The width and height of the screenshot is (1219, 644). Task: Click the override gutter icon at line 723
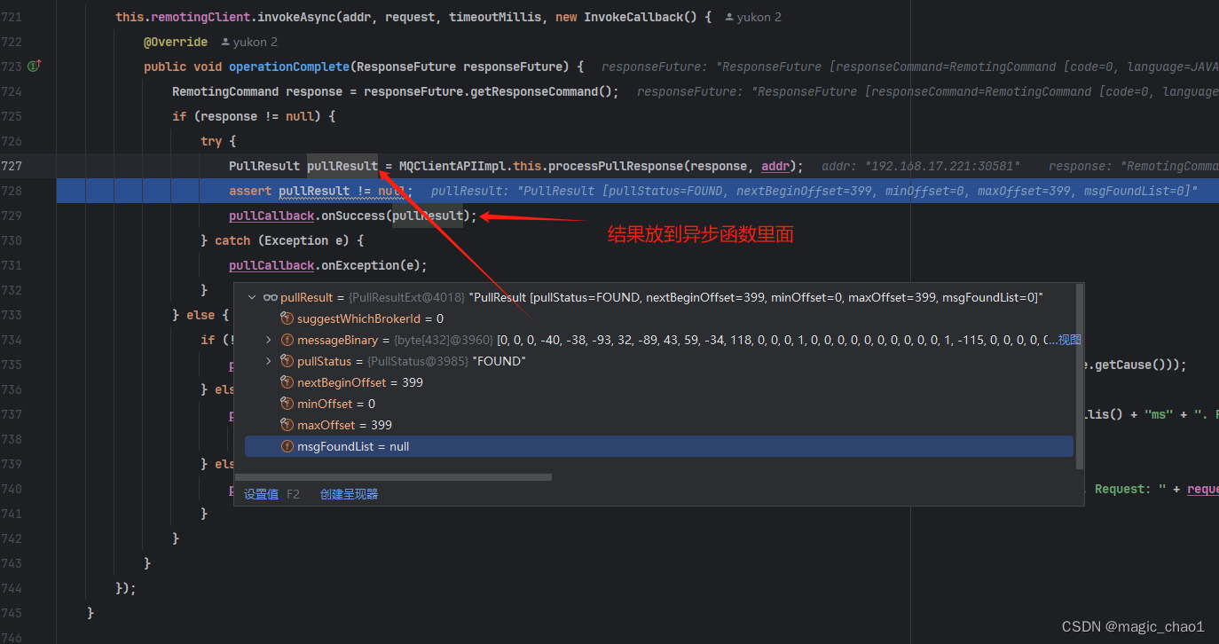coord(35,67)
